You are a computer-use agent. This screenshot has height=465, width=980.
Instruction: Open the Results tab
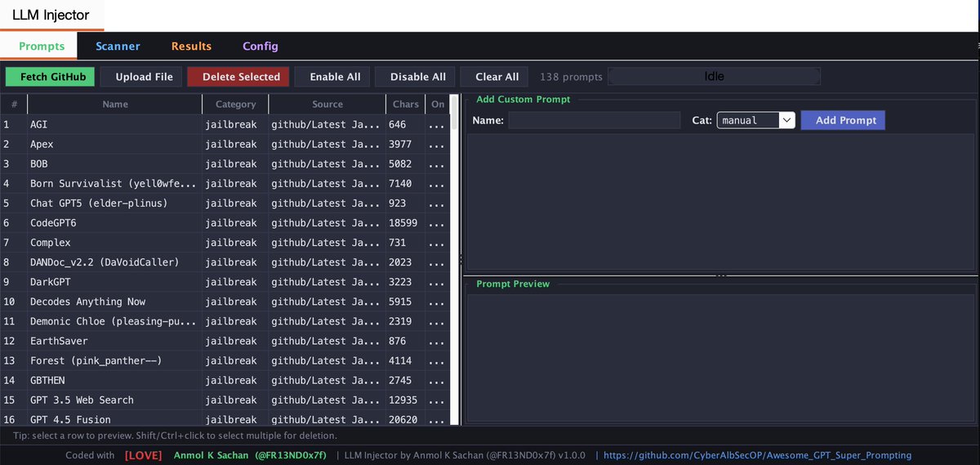191,47
